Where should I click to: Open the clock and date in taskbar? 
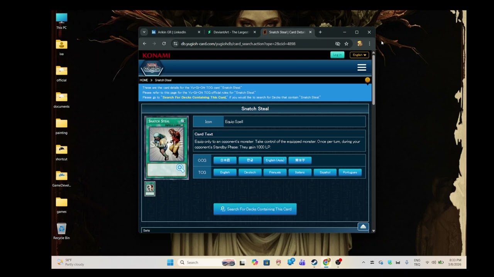pos(455,262)
